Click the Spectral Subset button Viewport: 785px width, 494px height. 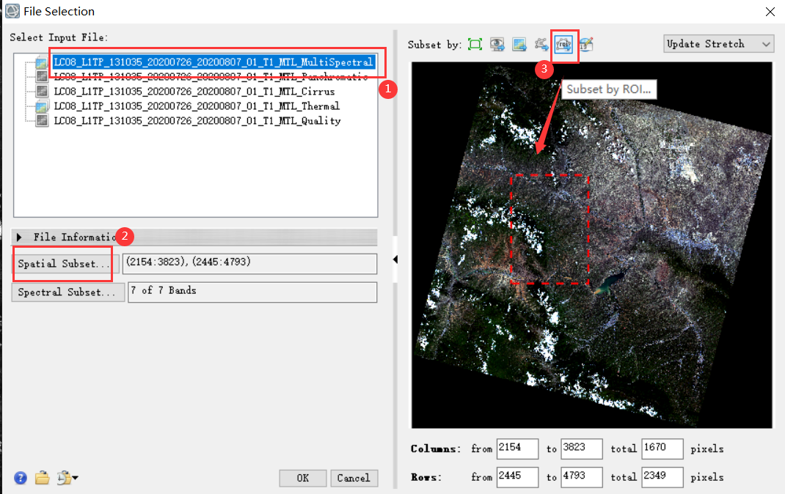[67, 292]
